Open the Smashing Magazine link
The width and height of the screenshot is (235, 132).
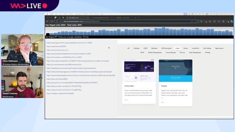tap(79, 72)
